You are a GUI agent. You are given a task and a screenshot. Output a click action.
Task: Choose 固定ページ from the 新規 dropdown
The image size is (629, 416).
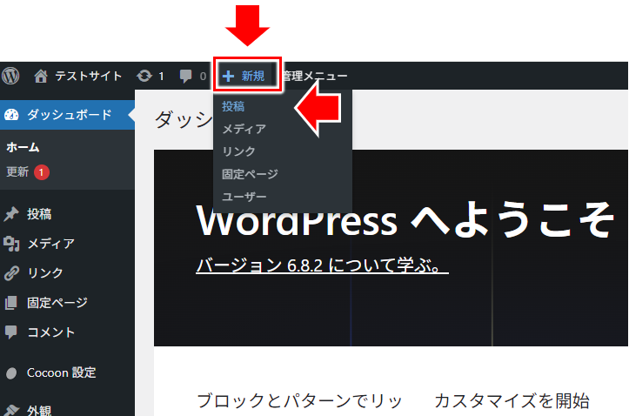(250, 174)
